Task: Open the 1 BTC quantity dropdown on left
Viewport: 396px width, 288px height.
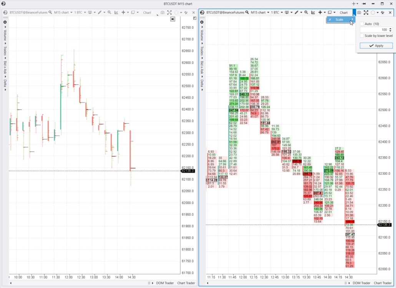Action: (x=80, y=13)
